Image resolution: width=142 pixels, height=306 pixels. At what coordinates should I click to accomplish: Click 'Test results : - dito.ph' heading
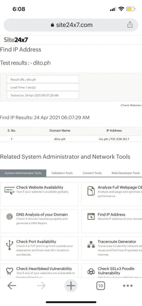coord(25,63)
